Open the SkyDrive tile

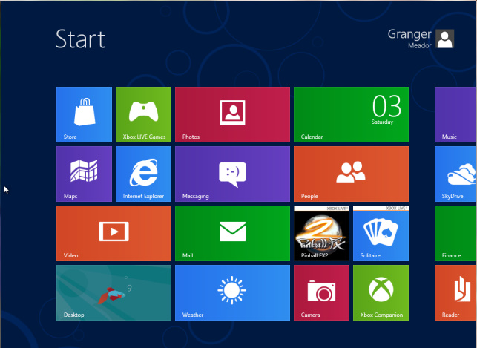click(x=455, y=174)
